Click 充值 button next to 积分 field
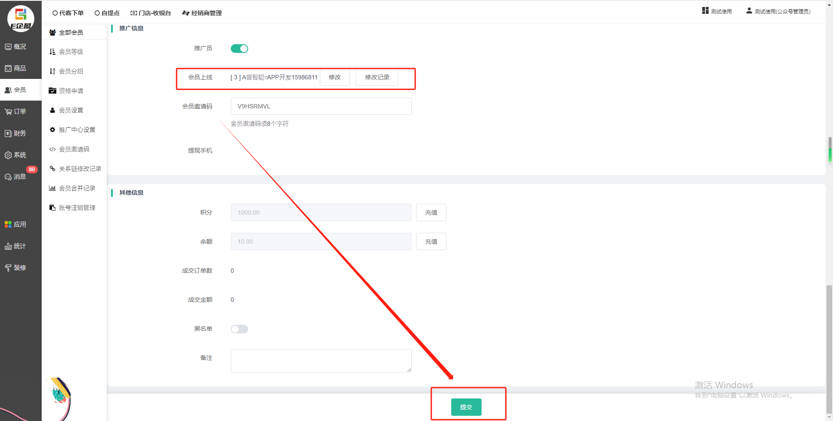The image size is (833, 421). coord(431,212)
